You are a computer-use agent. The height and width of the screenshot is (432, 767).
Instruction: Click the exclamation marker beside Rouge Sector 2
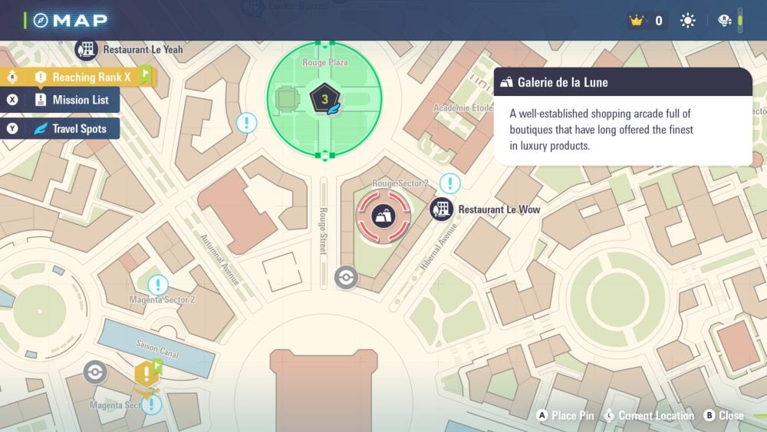point(449,183)
